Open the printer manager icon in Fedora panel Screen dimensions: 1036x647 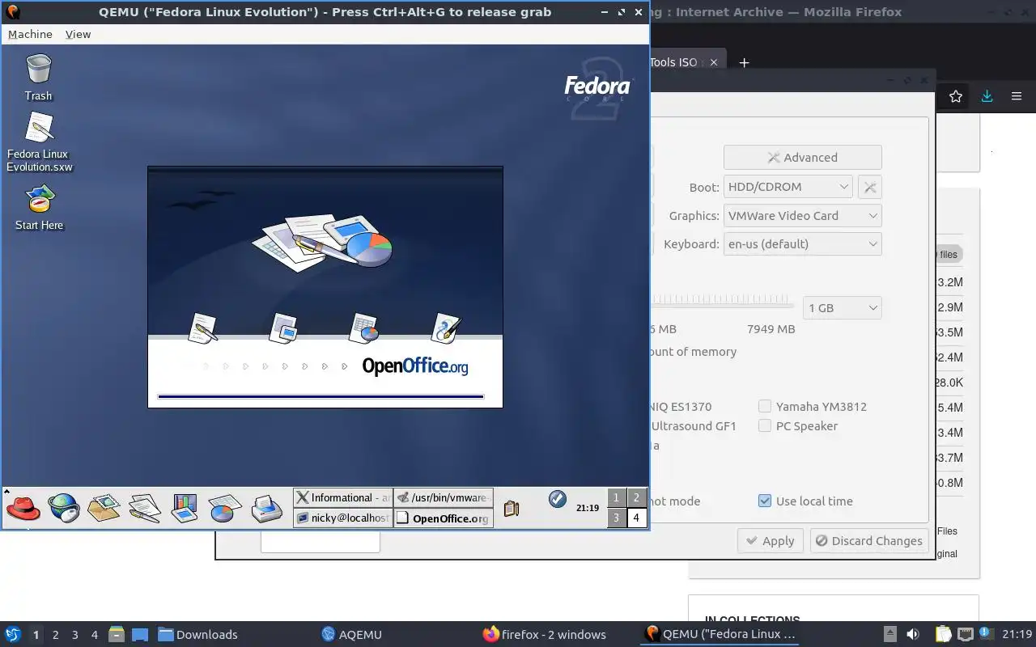(266, 508)
